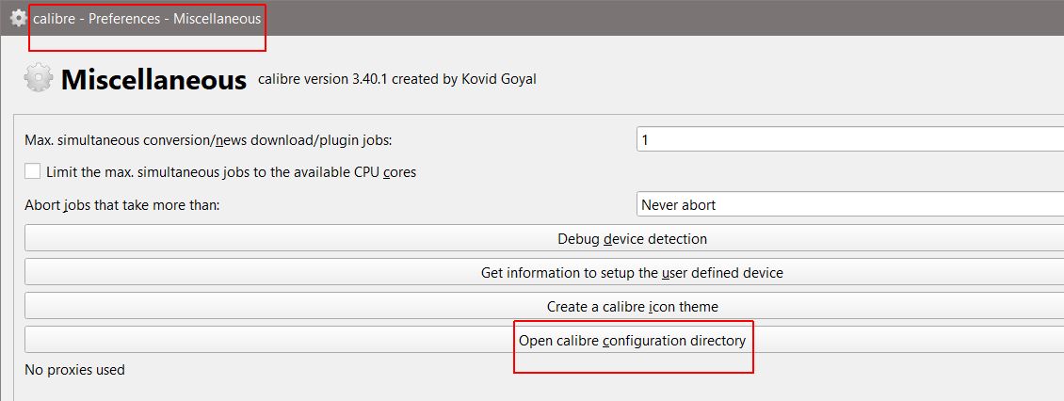
Task: Click the 'calibre version 3.40.1' text
Action: pos(322,80)
